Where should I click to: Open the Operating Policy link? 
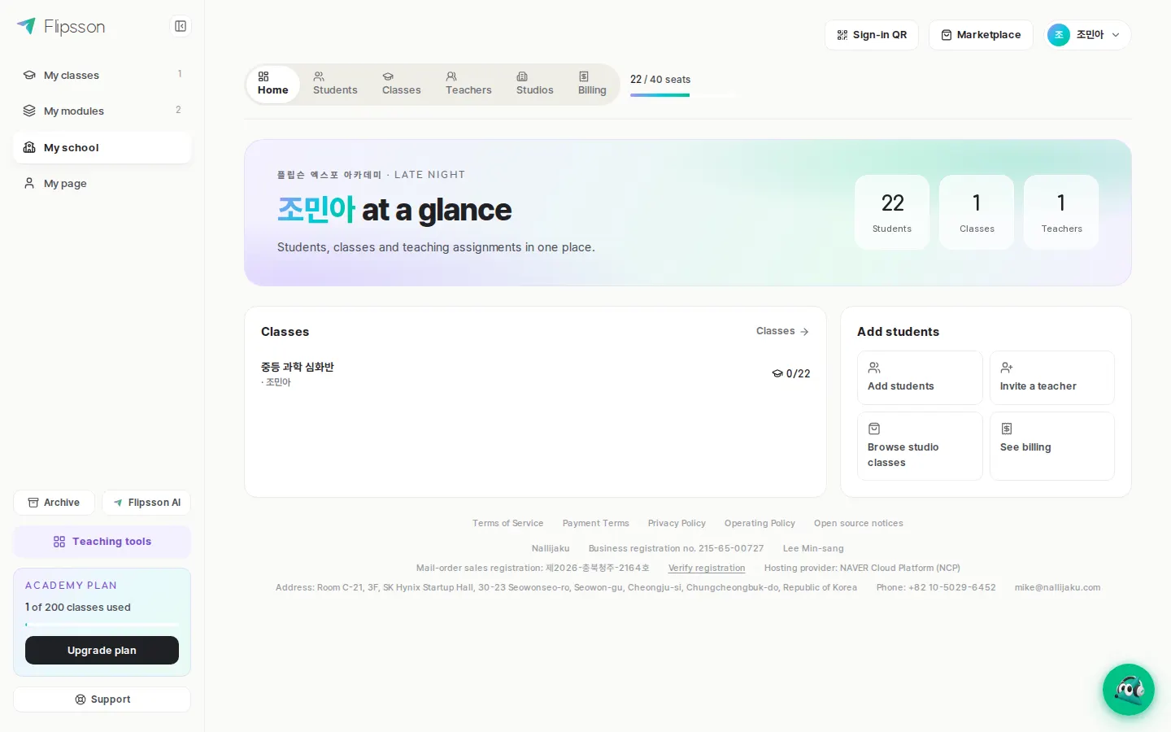(x=760, y=523)
